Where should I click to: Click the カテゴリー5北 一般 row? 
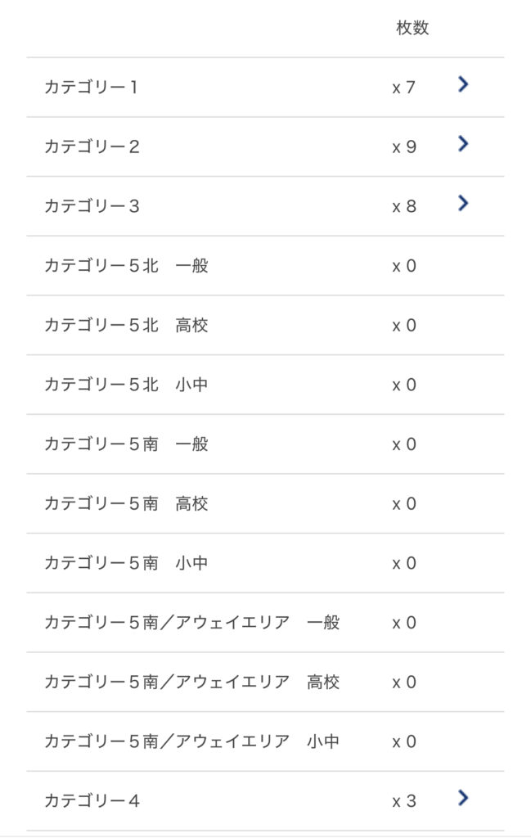(126, 266)
